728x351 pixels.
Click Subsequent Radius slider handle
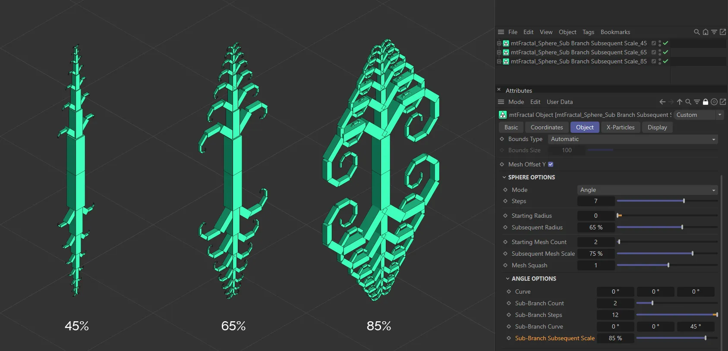tap(682, 227)
